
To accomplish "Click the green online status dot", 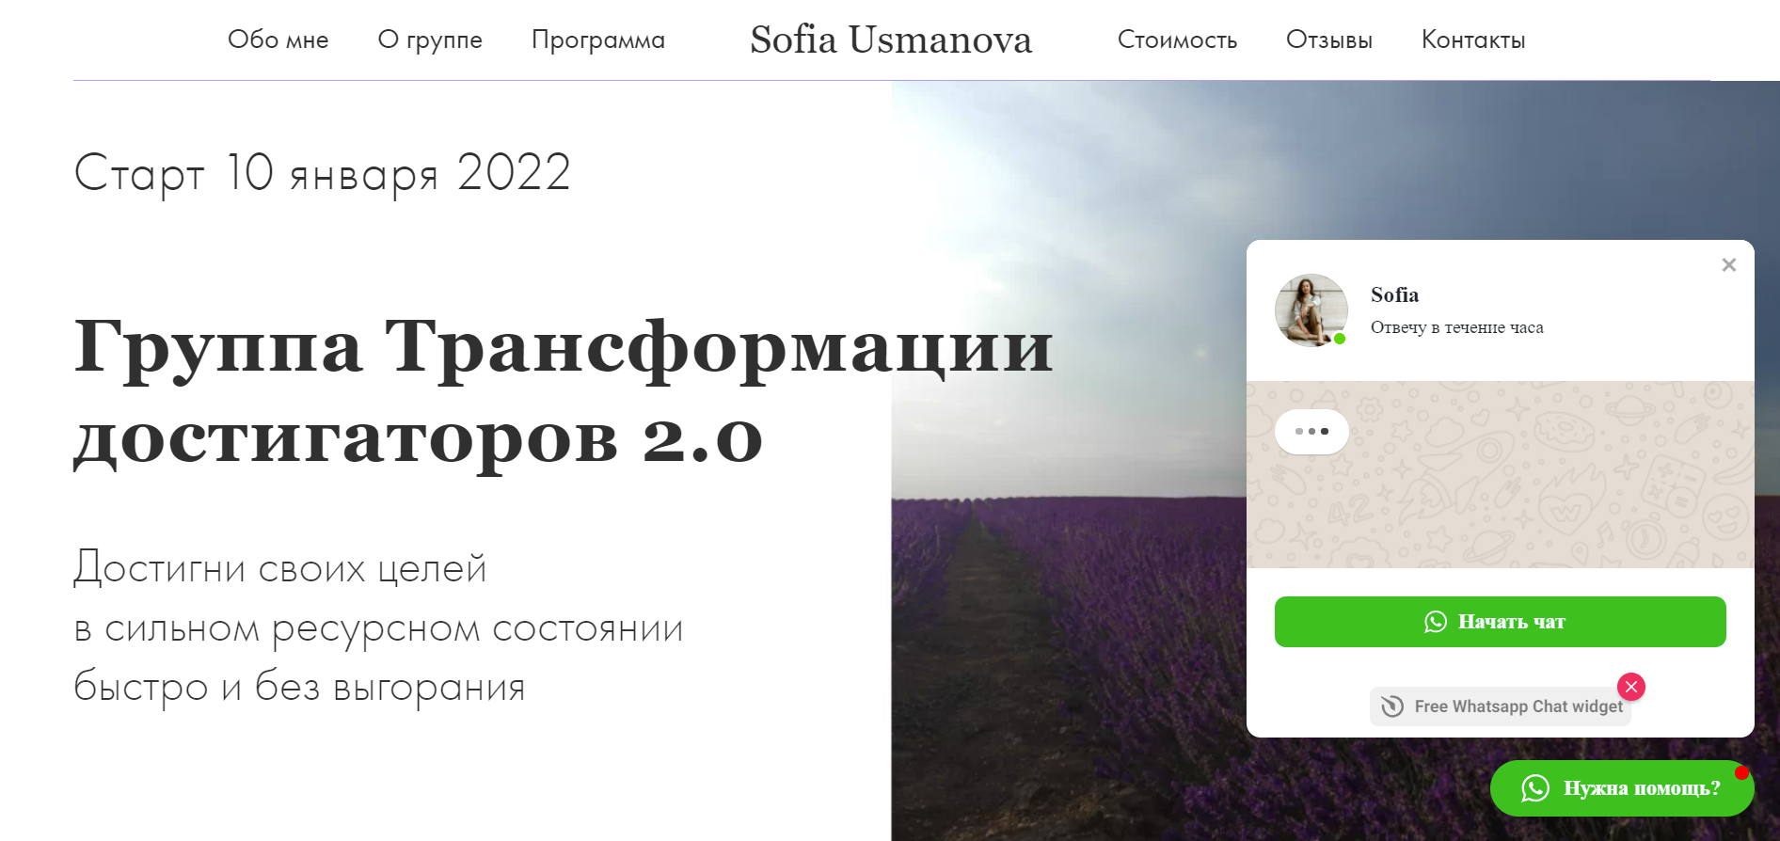I will click(x=1340, y=339).
